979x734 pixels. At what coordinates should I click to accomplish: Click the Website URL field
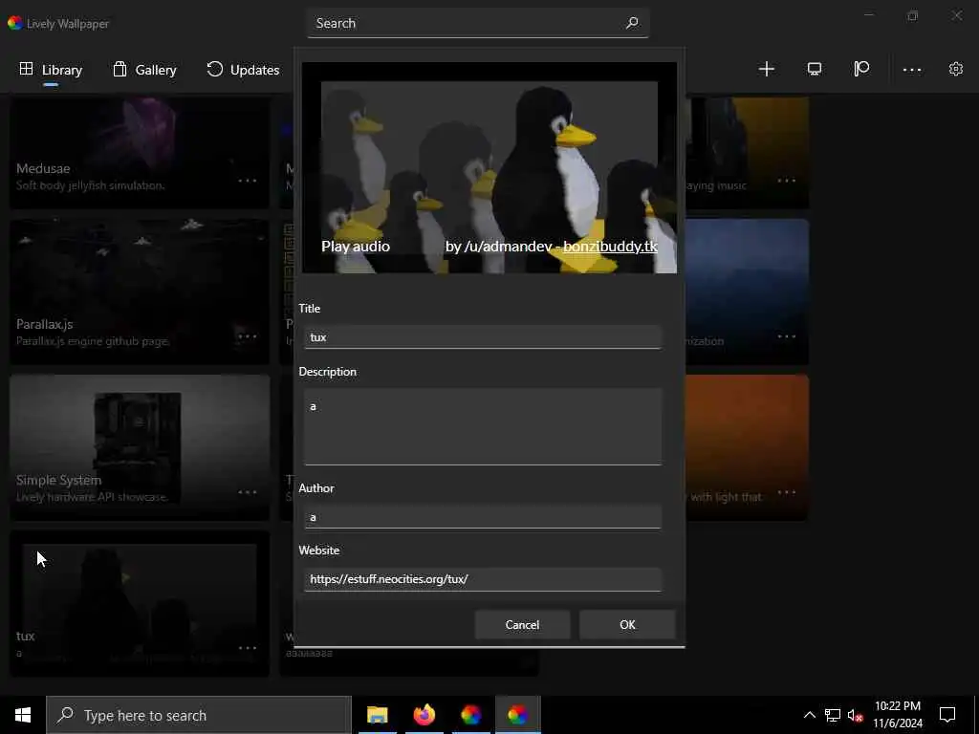[483, 579]
